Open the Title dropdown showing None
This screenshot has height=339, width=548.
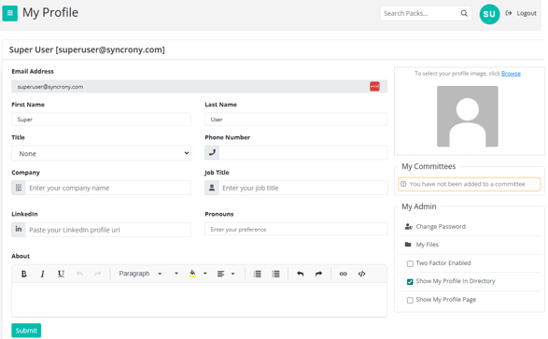click(x=102, y=153)
